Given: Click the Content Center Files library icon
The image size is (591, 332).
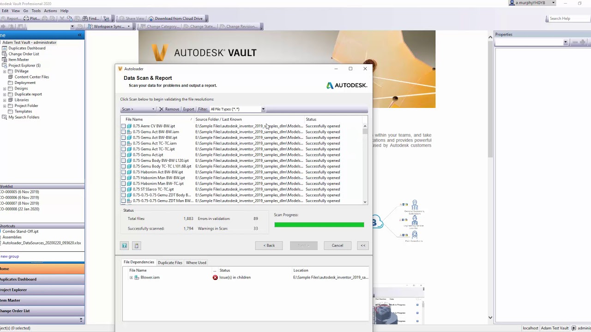Looking at the screenshot, I should coord(10,77).
